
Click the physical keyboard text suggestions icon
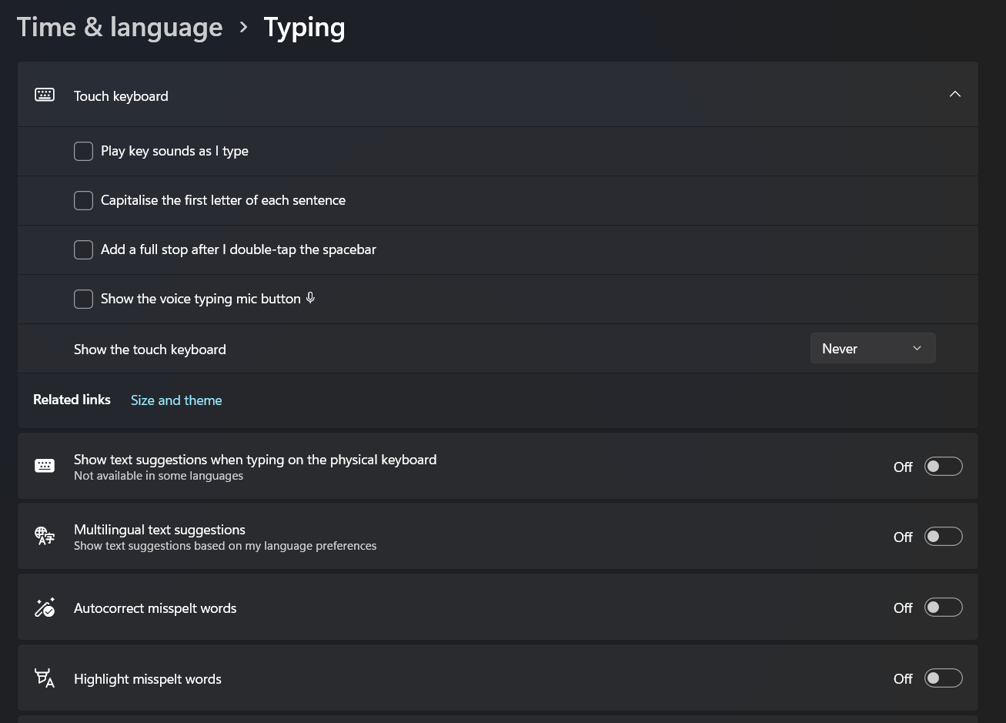point(45,466)
